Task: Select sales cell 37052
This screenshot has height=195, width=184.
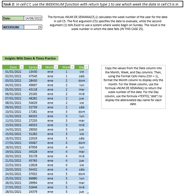Action: click(x=33, y=174)
